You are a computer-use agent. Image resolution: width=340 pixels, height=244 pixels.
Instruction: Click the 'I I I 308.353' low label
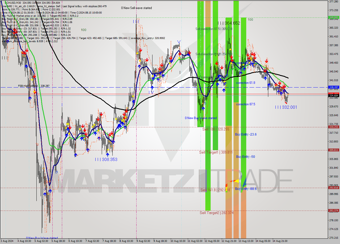[106, 159]
